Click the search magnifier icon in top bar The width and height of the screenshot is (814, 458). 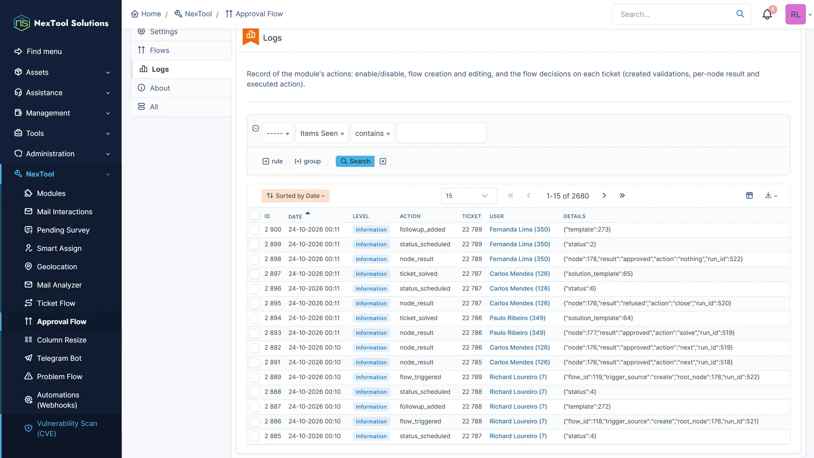[x=740, y=14]
